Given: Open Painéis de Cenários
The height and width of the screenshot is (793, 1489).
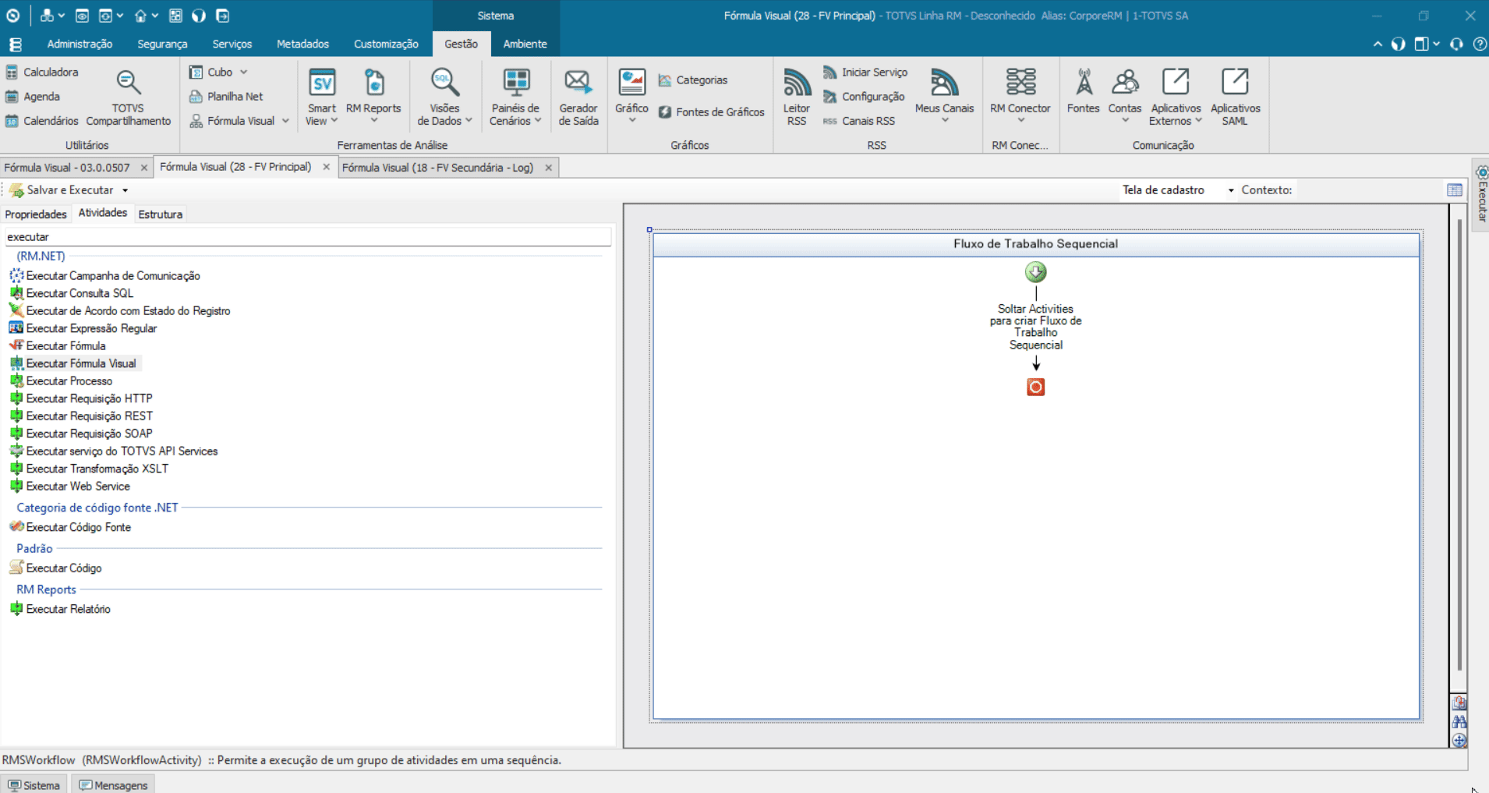Looking at the screenshot, I should click(515, 97).
